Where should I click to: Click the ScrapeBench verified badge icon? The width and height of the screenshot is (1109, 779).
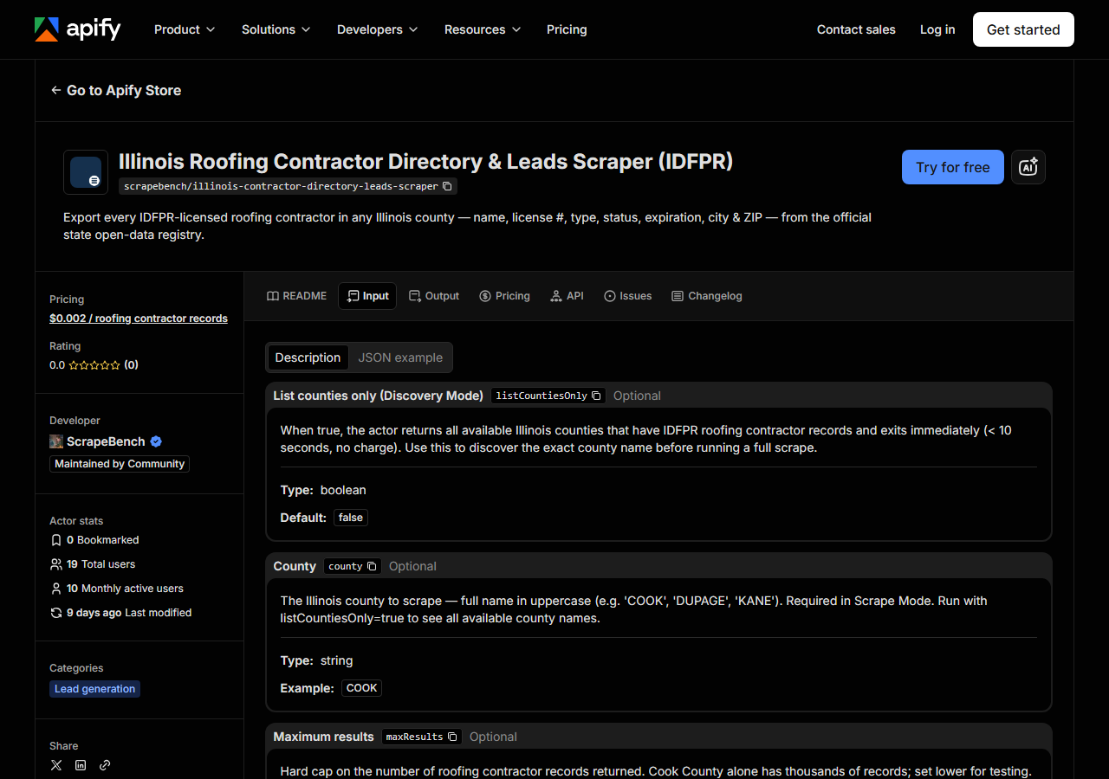156,441
